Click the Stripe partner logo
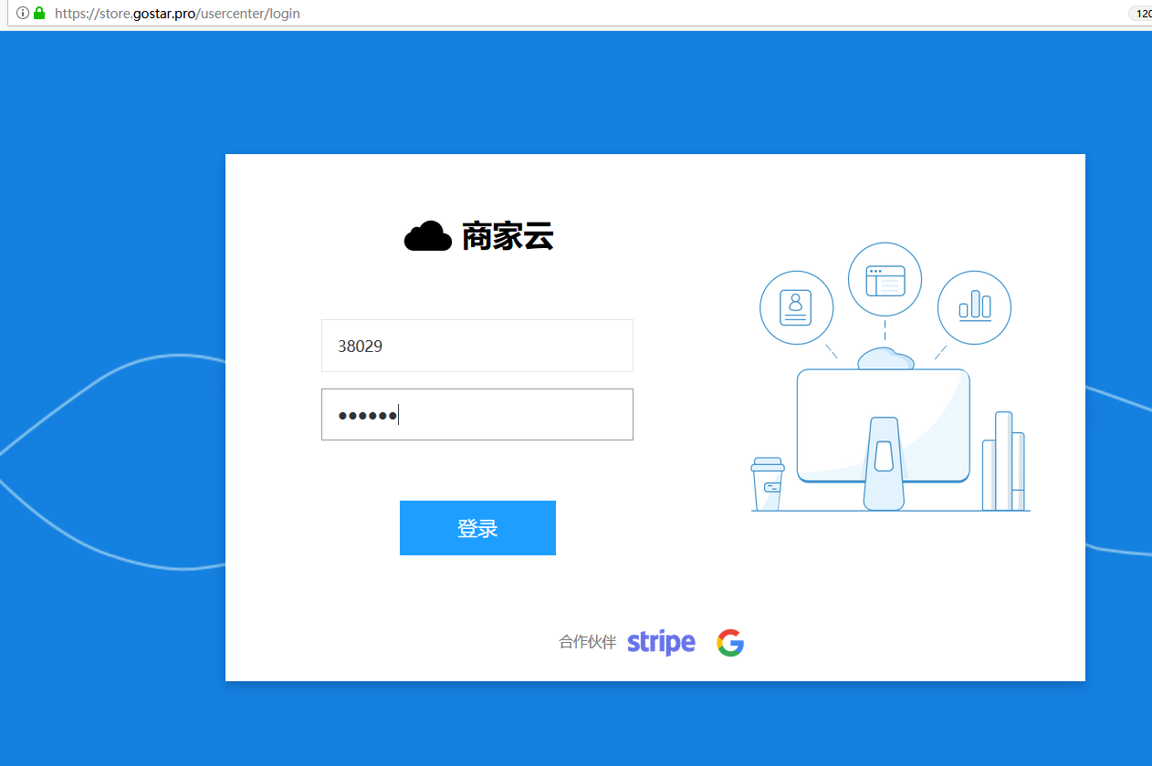The image size is (1152, 766). pos(662,643)
